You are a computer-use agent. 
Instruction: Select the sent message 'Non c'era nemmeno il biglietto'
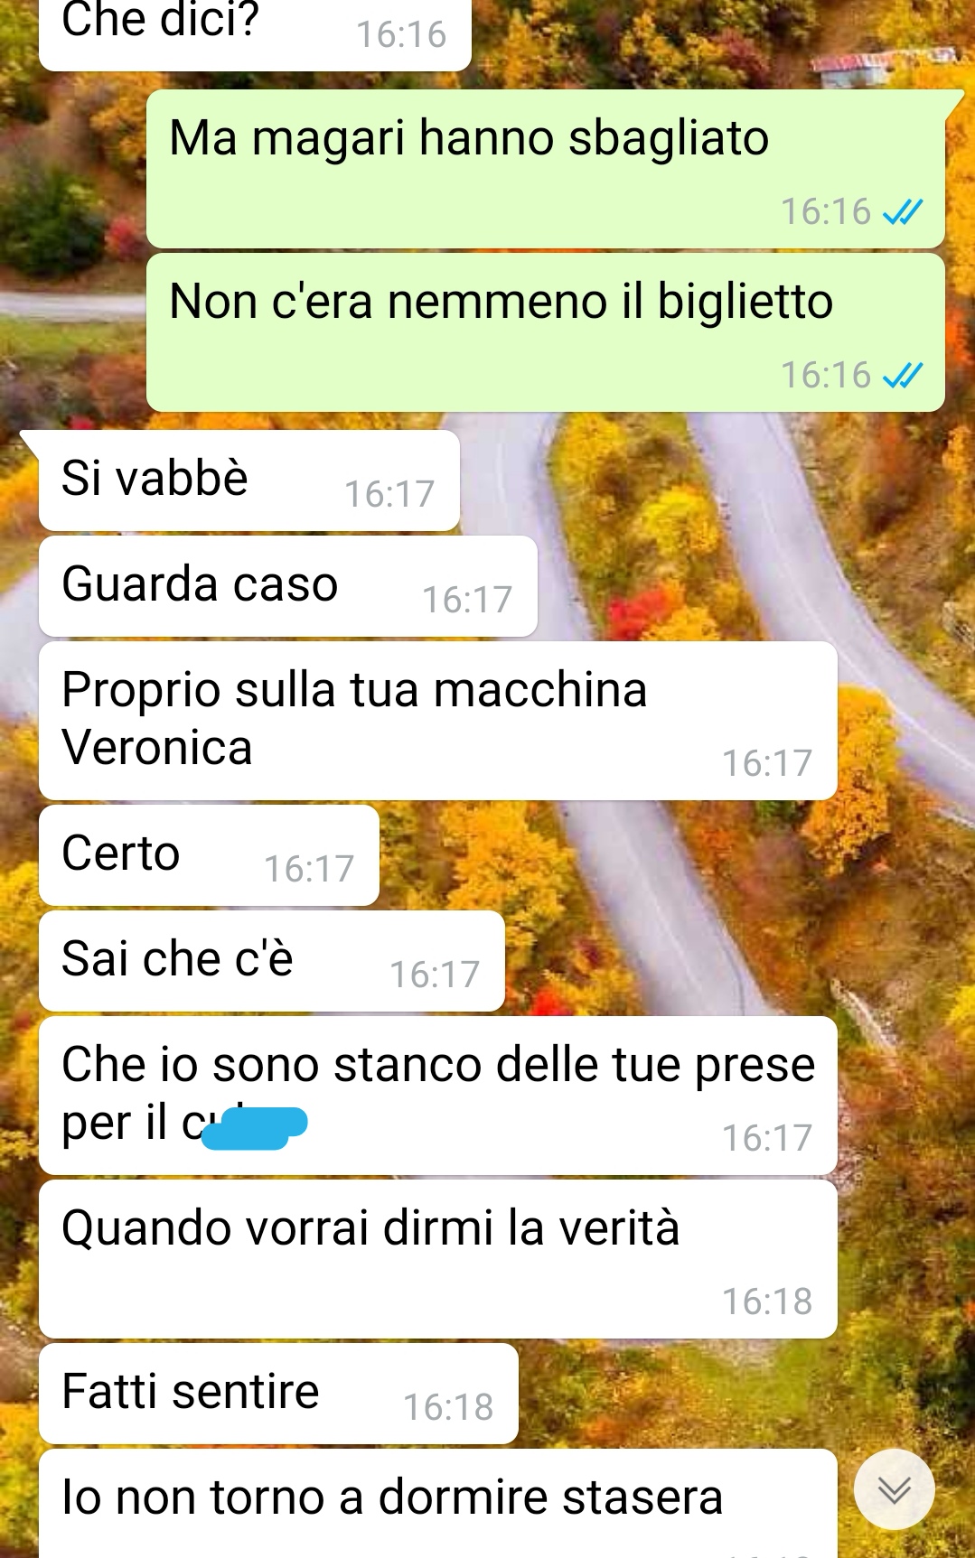point(546,331)
